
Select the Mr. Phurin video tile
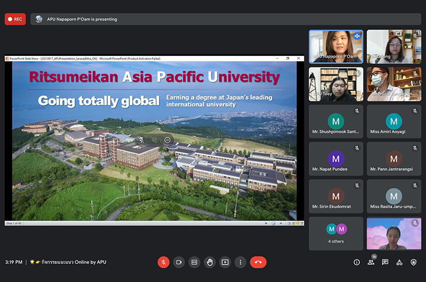coord(394,84)
